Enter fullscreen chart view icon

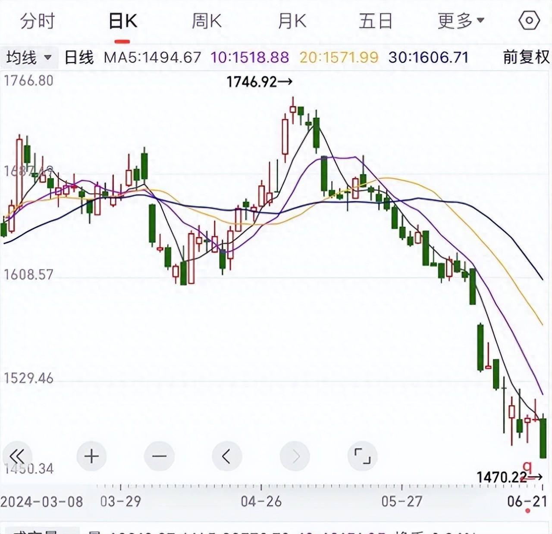pos(362,456)
